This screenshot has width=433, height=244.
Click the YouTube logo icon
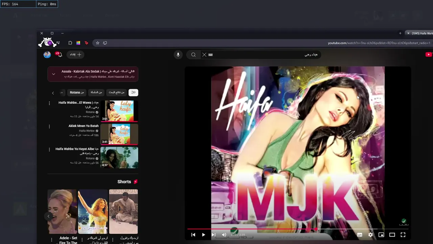[429, 55]
